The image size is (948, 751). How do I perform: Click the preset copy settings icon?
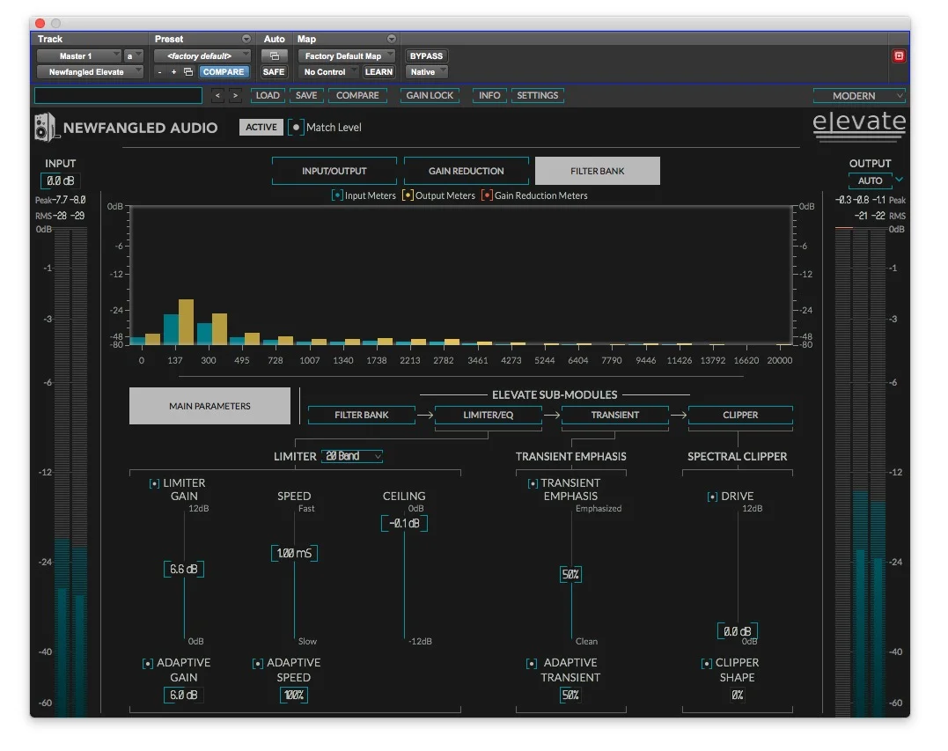(188, 72)
